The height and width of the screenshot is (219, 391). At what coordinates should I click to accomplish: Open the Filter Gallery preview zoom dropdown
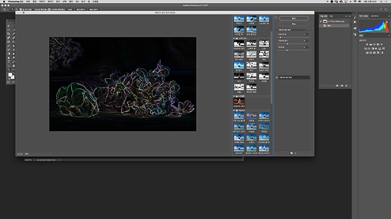point(32,154)
